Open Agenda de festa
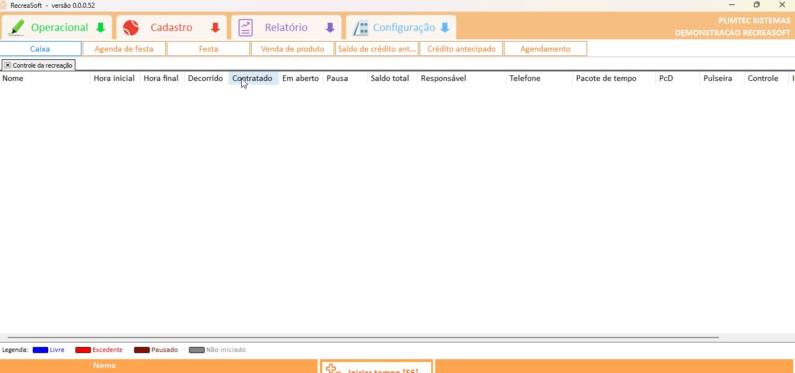795x373 pixels. [x=124, y=49]
